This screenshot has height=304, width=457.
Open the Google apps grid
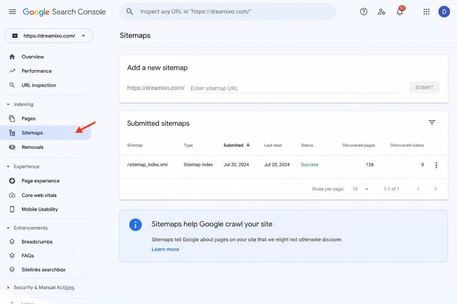pos(426,12)
